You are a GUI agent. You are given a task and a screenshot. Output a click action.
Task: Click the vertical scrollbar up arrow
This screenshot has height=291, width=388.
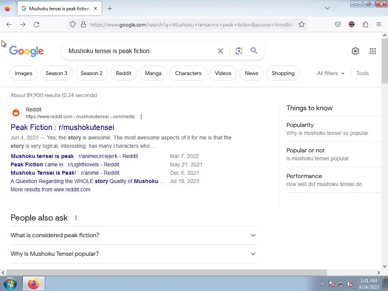pyautogui.click(x=385, y=35)
